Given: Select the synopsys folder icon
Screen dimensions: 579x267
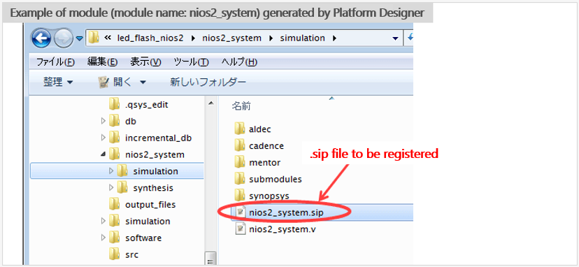Looking at the screenshot, I should [x=240, y=195].
